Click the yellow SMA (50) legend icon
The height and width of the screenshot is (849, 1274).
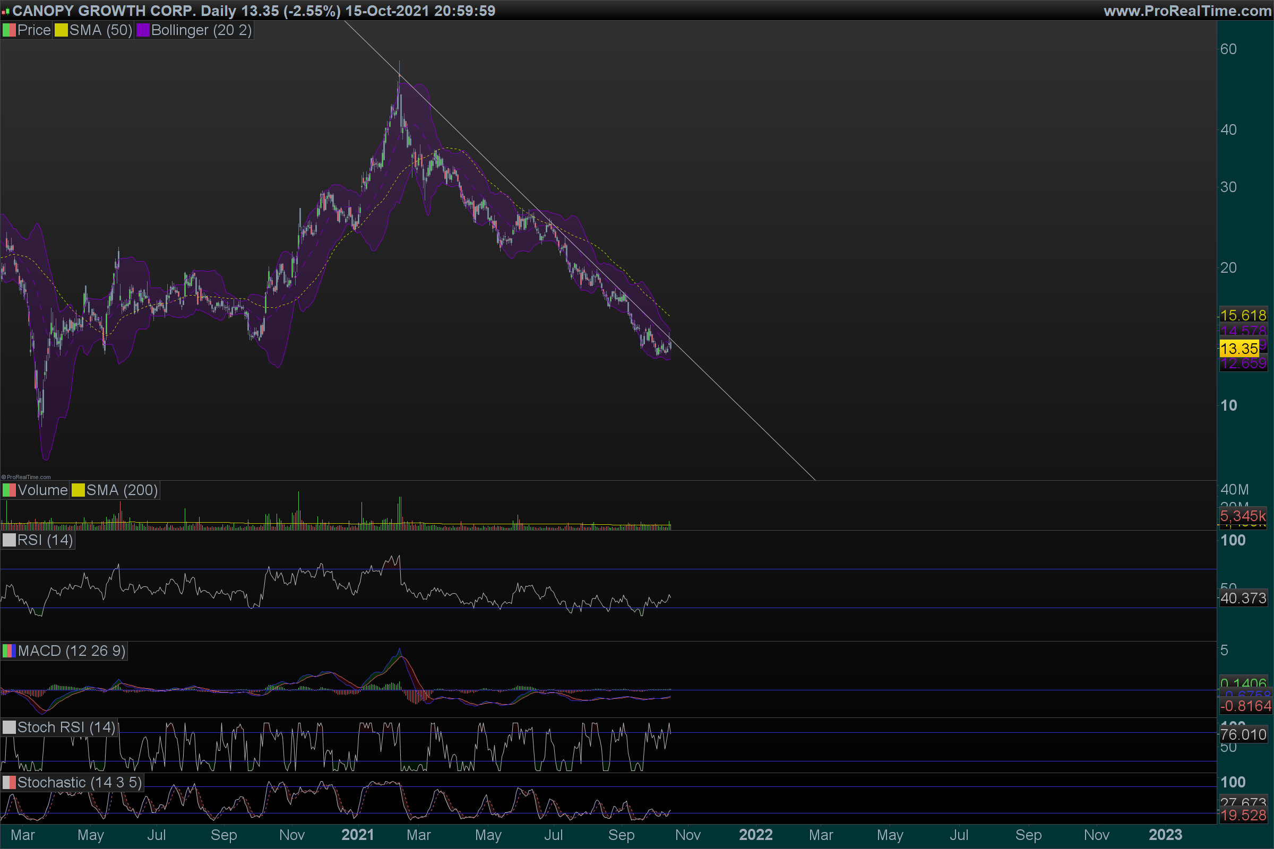61,30
